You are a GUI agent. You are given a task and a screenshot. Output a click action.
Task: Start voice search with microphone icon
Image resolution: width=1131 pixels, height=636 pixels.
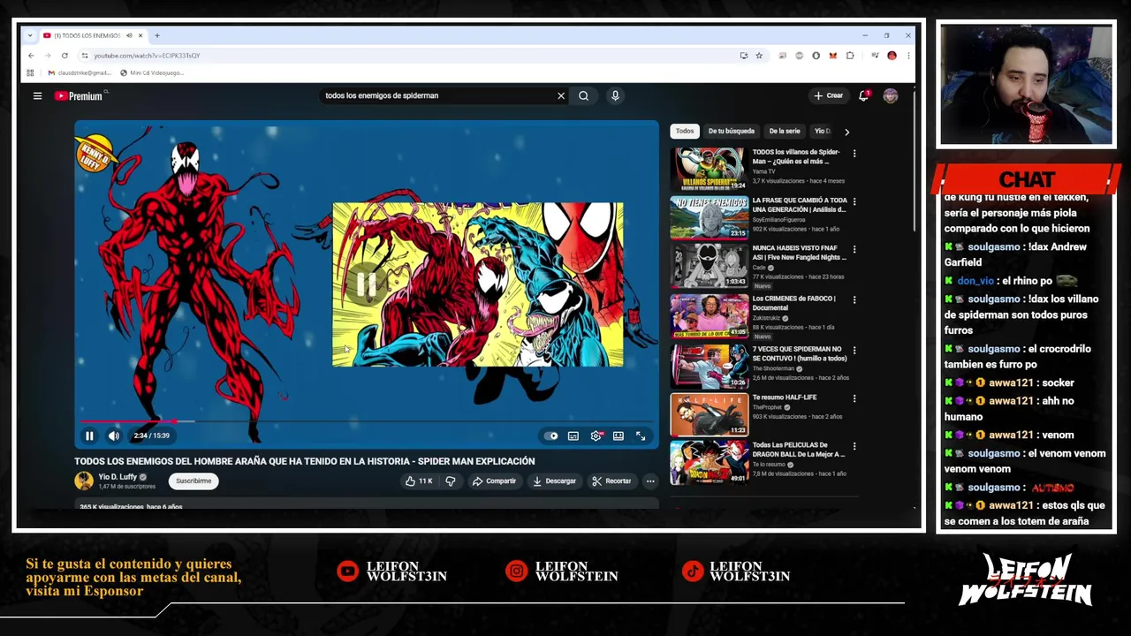click(615, 95)
